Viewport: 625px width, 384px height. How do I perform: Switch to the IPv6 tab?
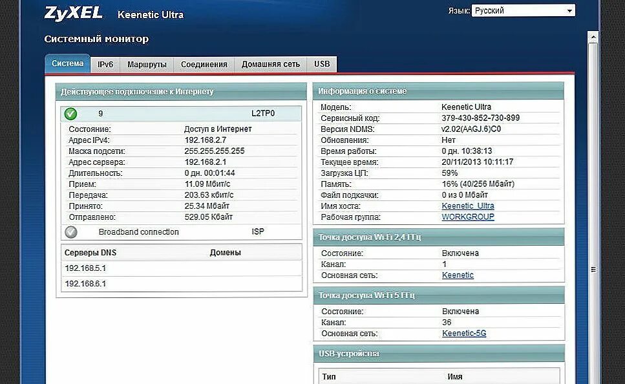point(105,64)
